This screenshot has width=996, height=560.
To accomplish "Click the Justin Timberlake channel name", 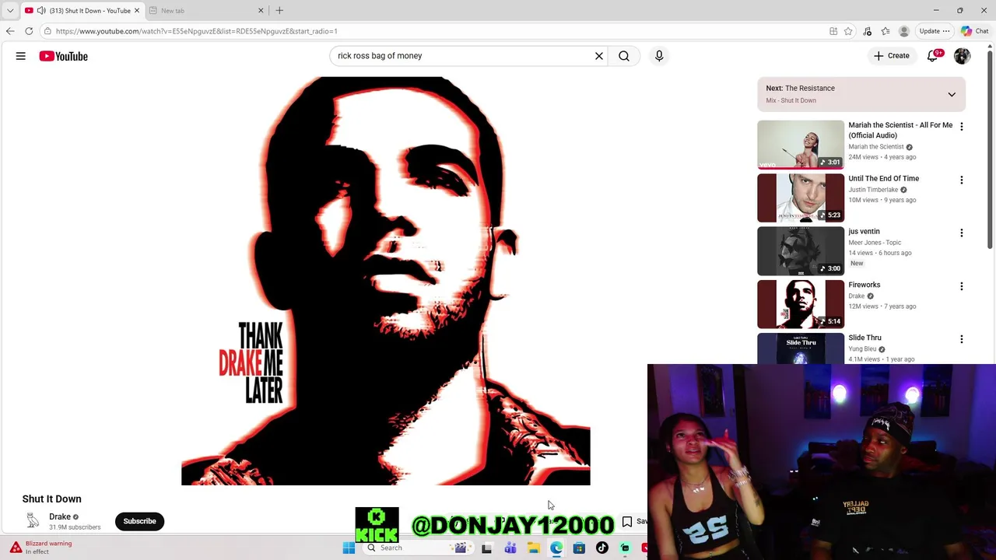I will point(873,190).
